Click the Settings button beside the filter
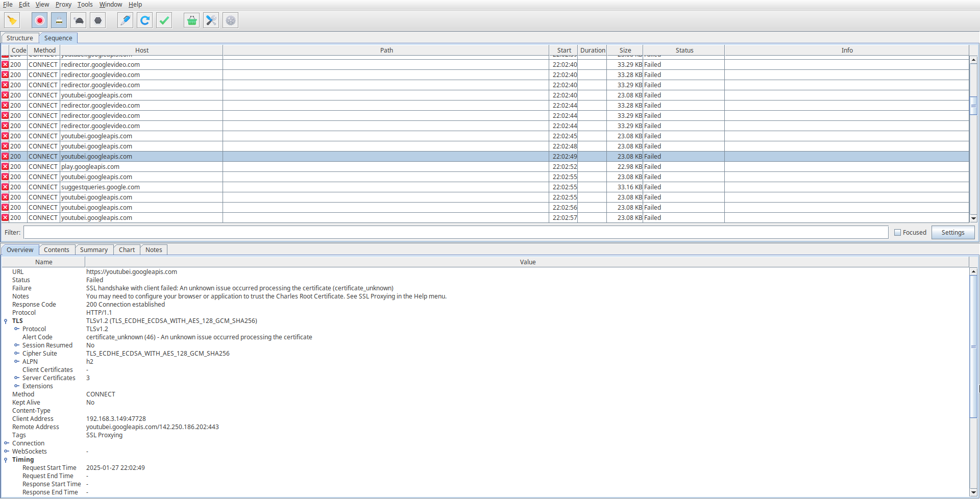 [952, 233]
